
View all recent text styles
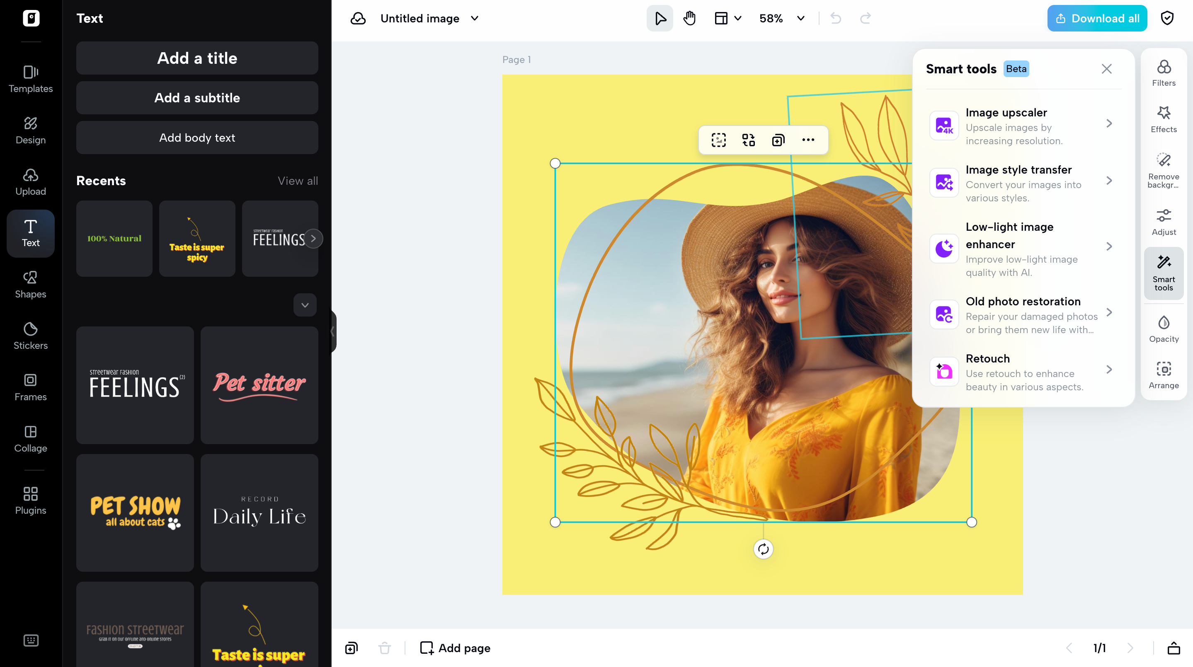(298, 181)
